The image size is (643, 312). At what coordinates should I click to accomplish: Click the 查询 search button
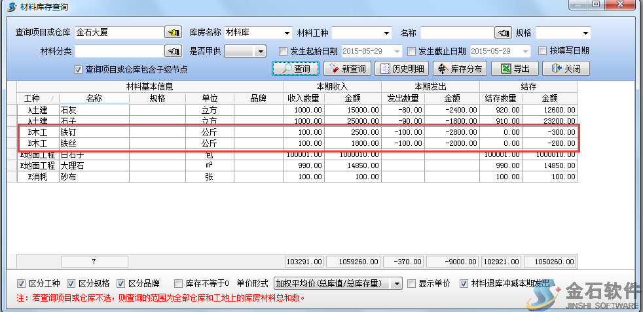tap(295, 69)
